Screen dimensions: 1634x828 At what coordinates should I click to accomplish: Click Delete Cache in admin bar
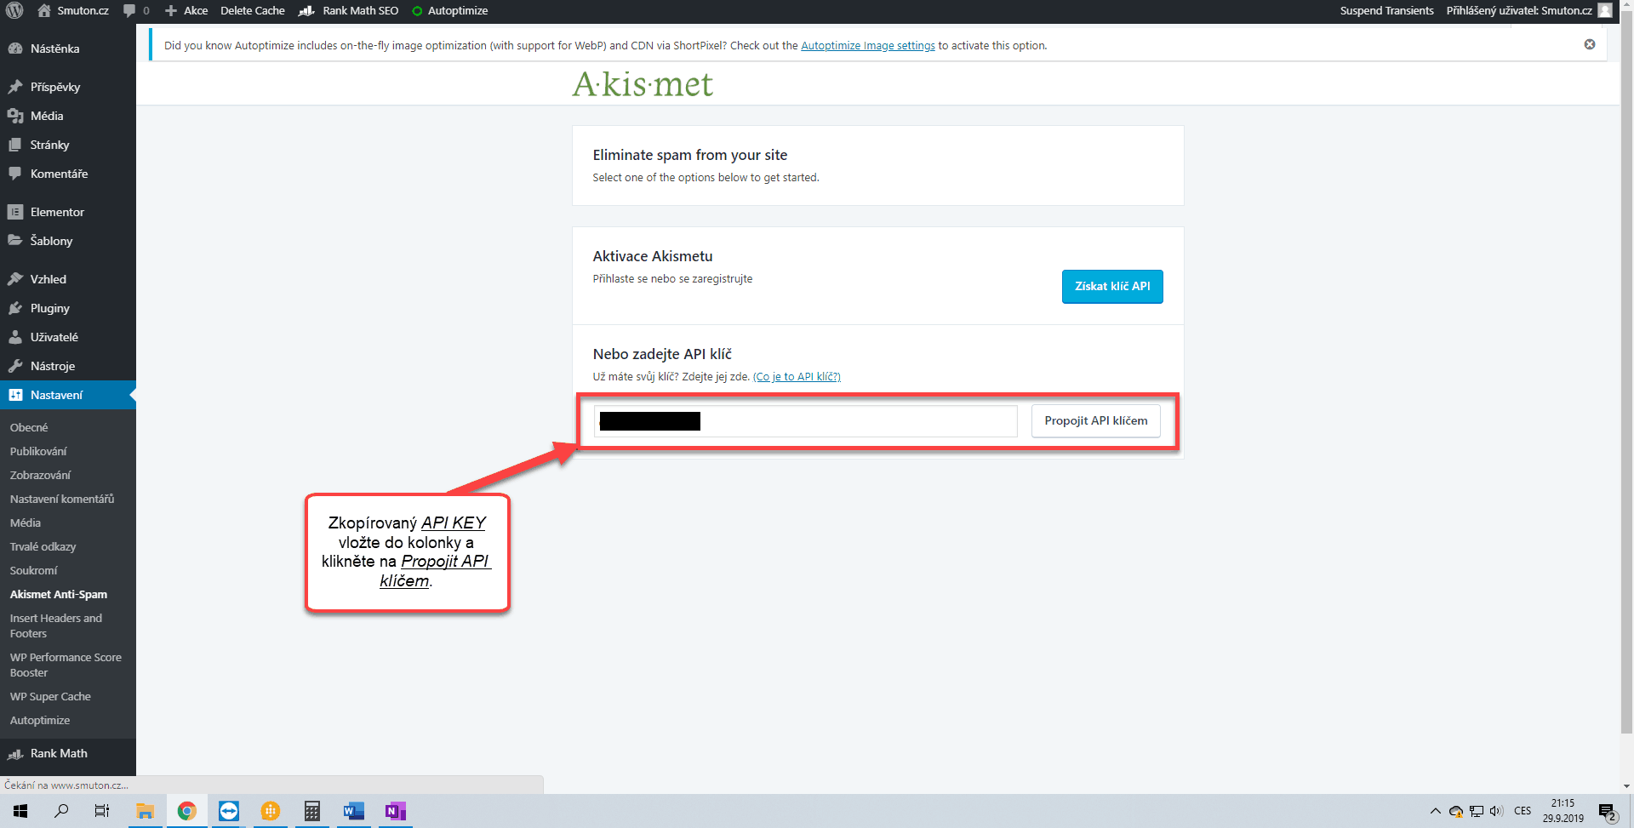tap(253, 10)
